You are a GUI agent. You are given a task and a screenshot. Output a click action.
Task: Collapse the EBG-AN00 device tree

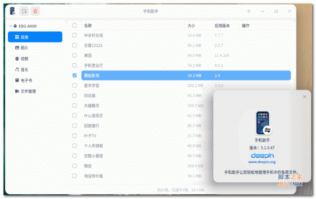pos(11,26)
